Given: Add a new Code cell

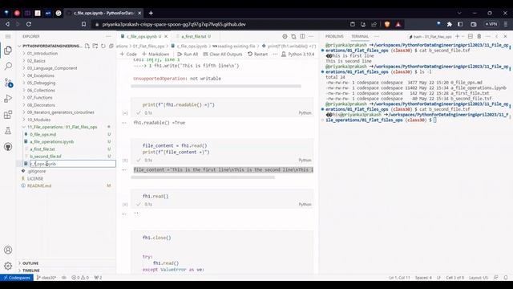Looking at the screenshot, I should [128, 54].
